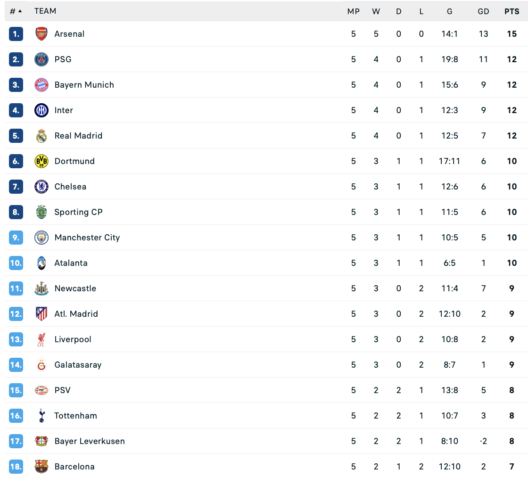528x477 pixels.
Task: Click the Barcelona club crest
Action: pyautogui.click(x=41, y=467)
